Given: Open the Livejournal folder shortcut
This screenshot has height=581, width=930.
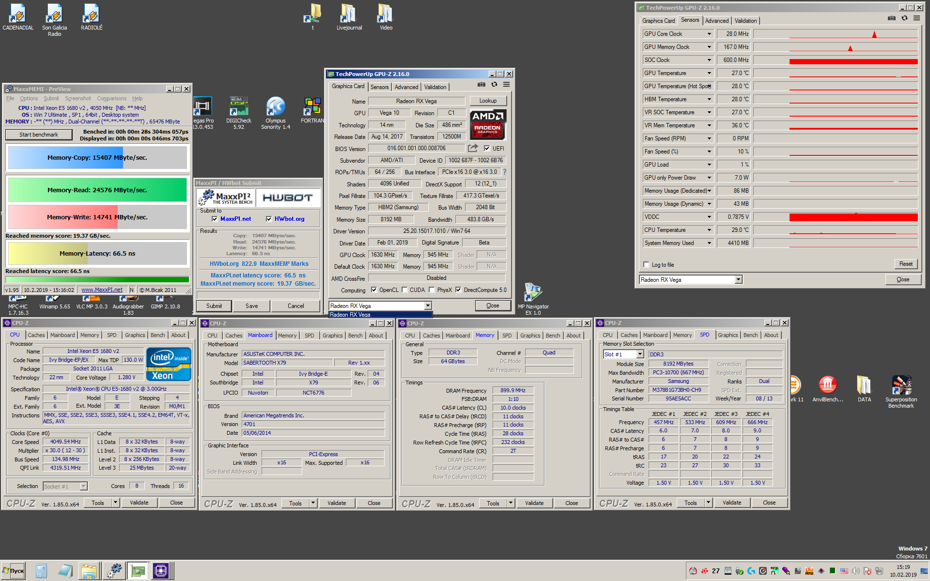Looking at the screenshot, I should [x=349, y=17].
